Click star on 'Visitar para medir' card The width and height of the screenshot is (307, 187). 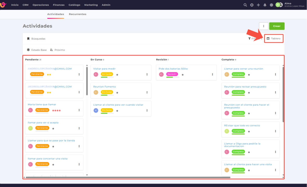click(x=117, y=75)
